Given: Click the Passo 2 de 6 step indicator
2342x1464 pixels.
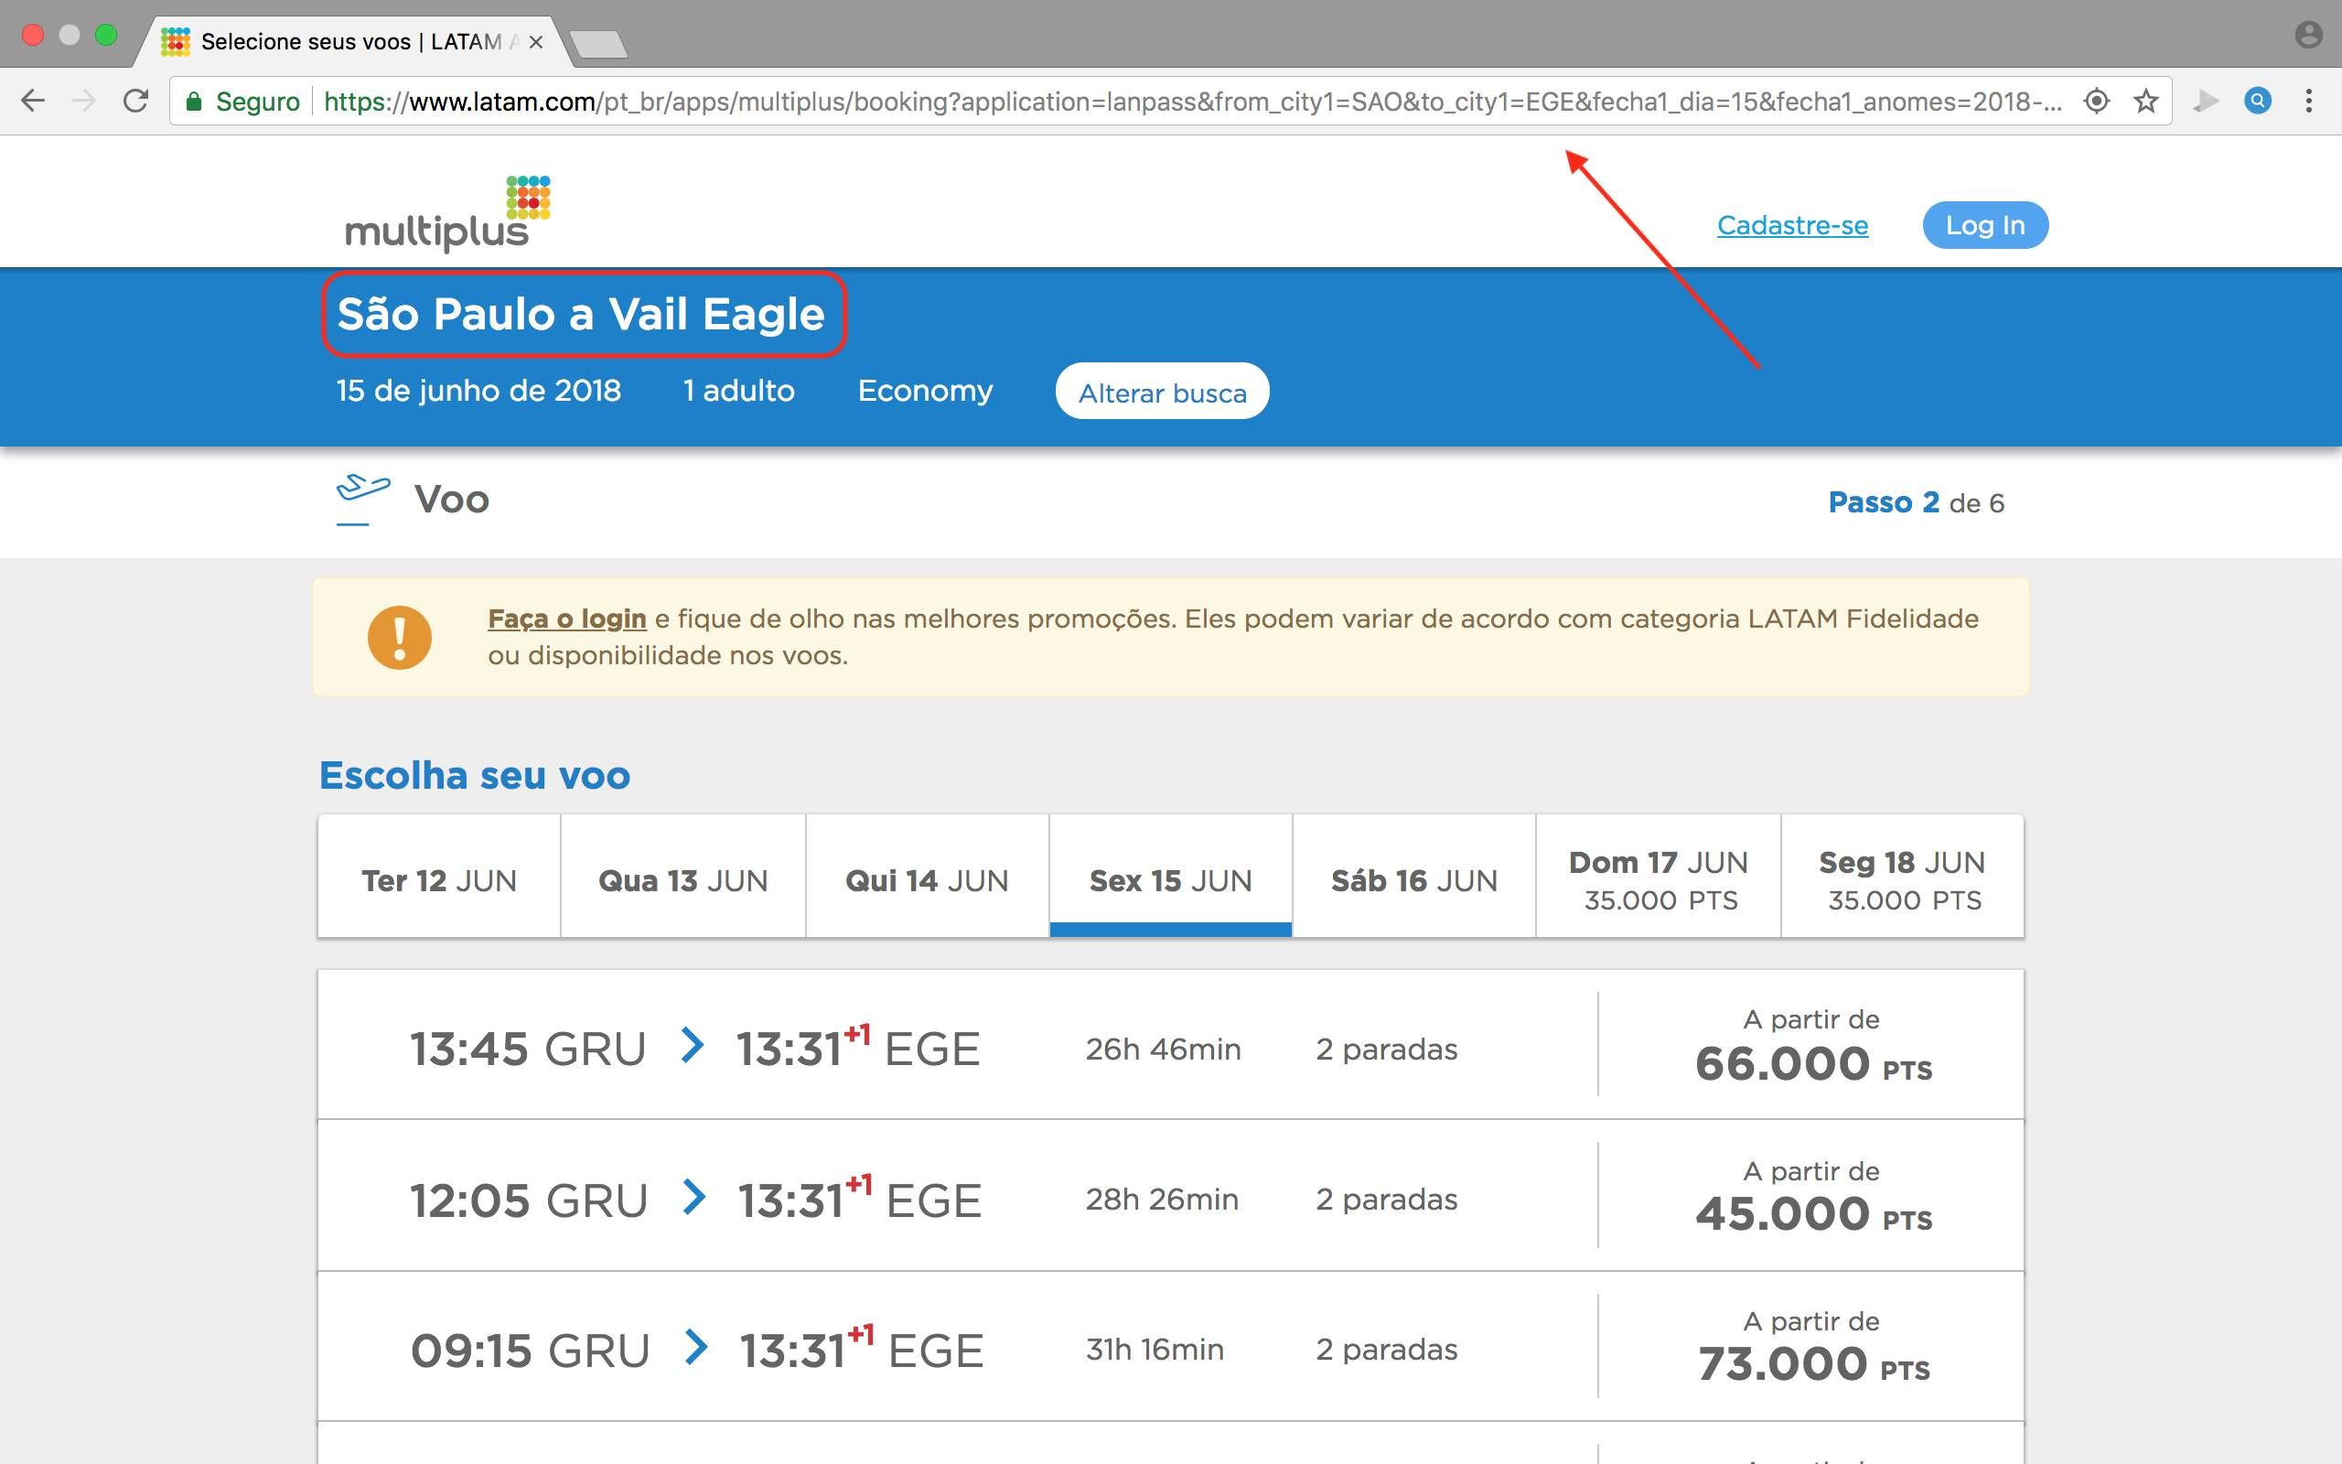Looking at the screenshot, I should click(x=1915, y=502).
